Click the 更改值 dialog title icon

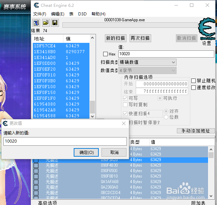[x=5, y=123]
